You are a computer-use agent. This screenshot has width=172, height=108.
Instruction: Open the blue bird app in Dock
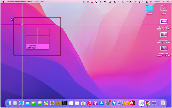114,103
